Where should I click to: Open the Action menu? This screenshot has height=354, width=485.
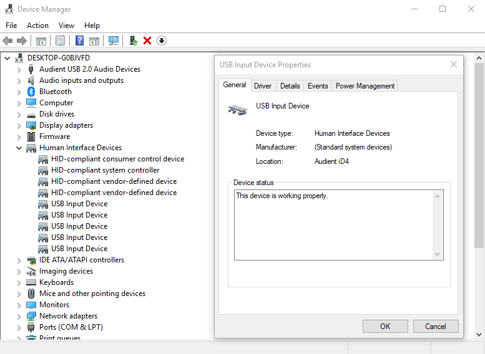(x=37, y=26)
